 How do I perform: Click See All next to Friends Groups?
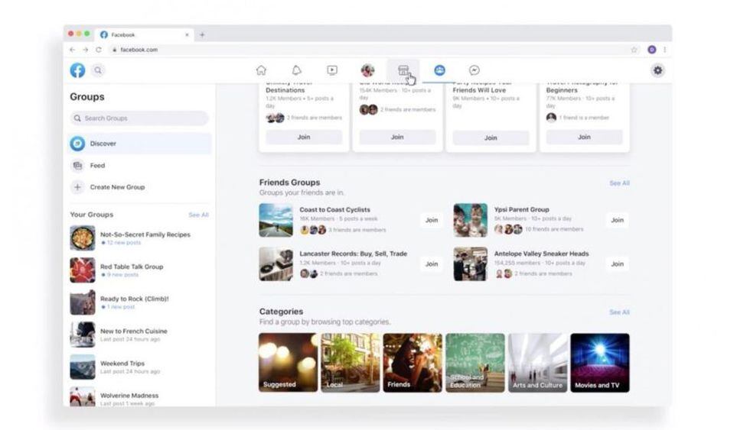pos(619,183)
